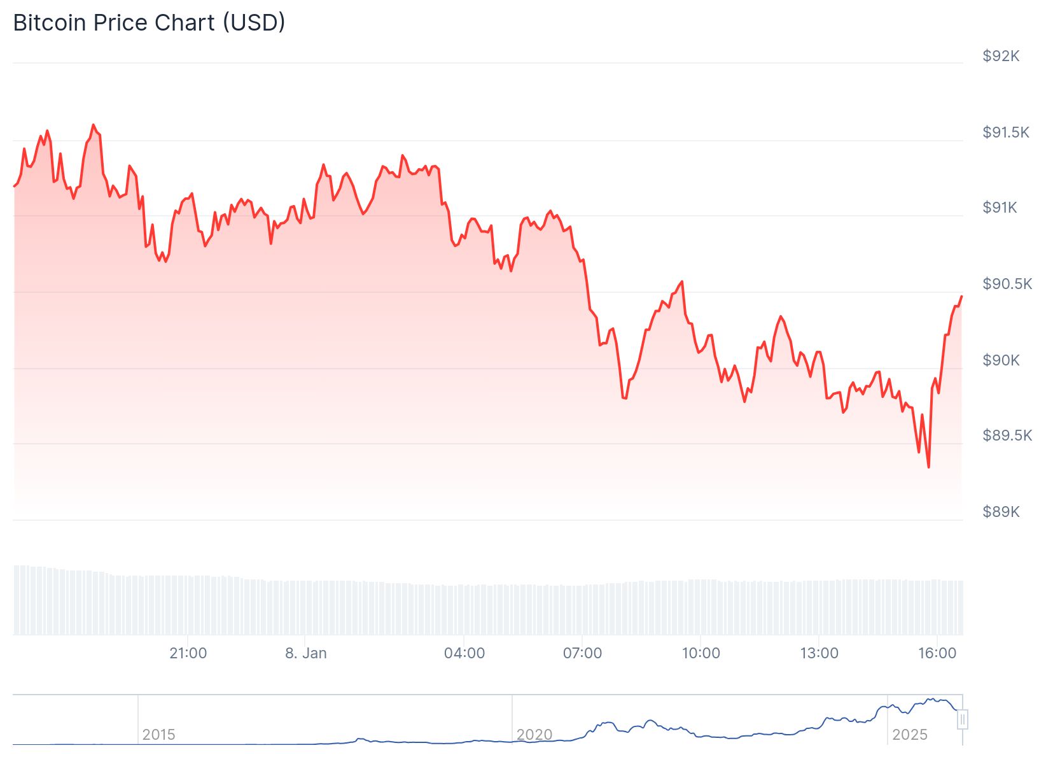
Task: Select the 07:00 time axis label
Action: 582,653
